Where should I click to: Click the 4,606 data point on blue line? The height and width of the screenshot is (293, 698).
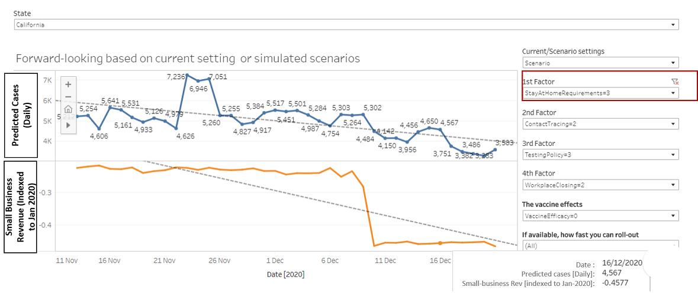click(x=99, y=129)
